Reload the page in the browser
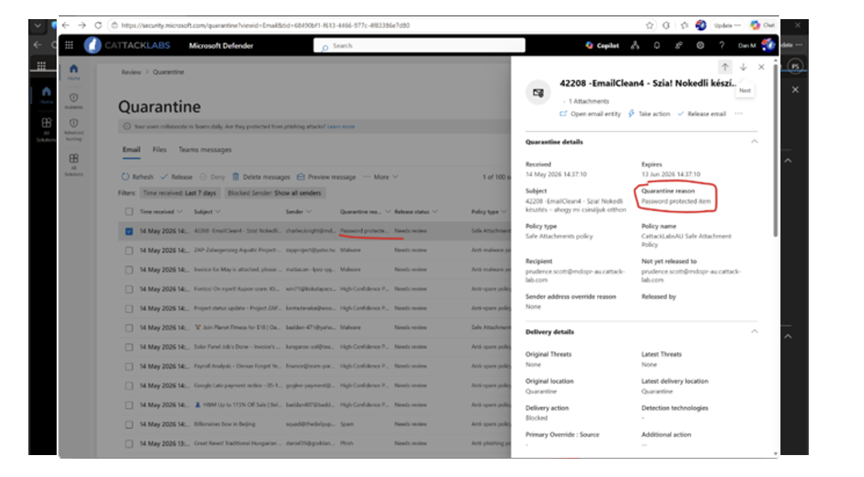The width and height of the screenshot is (864, 477). [98, 25]
